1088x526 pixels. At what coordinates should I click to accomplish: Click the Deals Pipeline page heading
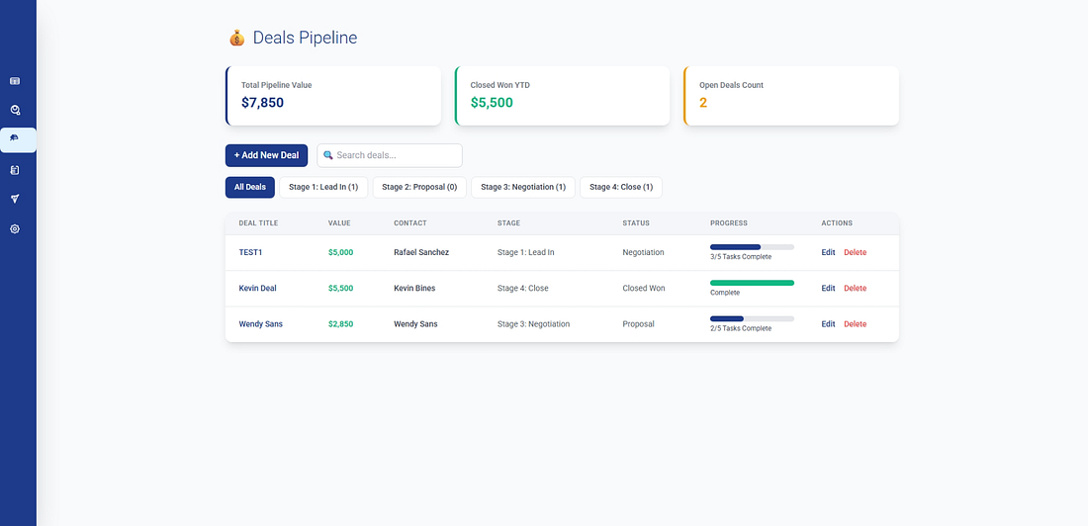[x=305, y=39]
